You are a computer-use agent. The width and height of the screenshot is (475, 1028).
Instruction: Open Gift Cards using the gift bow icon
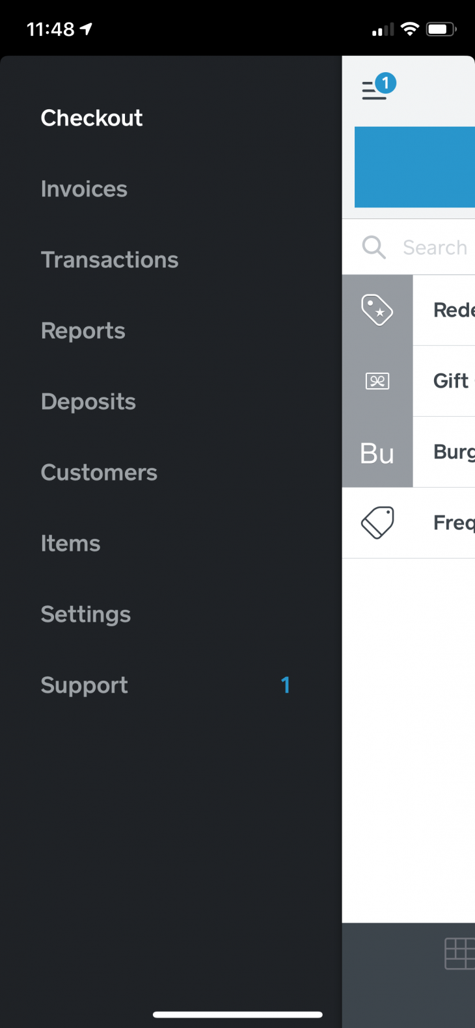point(377,381)
